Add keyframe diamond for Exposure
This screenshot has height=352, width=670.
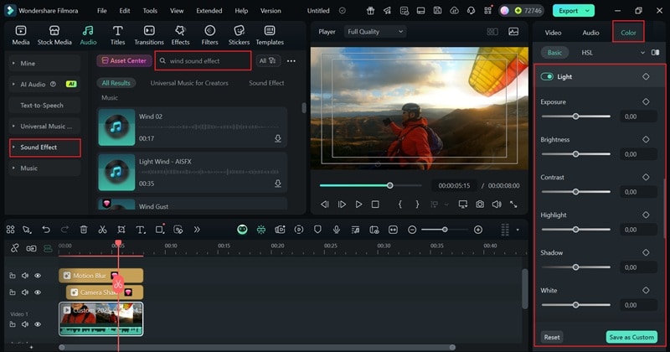tap(646, 101)
